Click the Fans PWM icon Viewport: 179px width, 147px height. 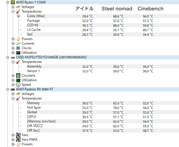[18, 140]
